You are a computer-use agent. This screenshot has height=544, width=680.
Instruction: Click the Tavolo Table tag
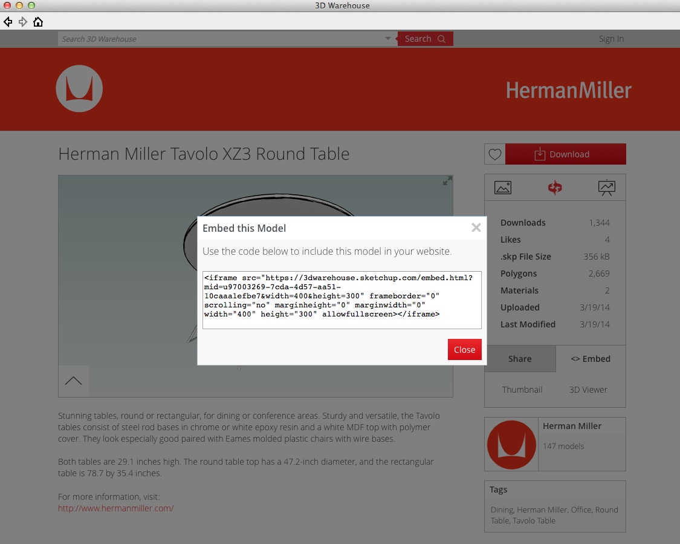[533, 520]
